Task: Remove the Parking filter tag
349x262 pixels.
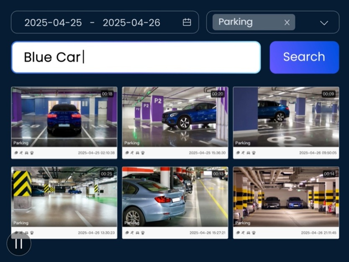Action: pos(287,23)
